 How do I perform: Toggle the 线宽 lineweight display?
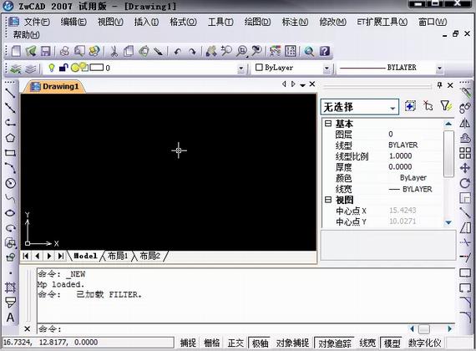click(367, 343)
